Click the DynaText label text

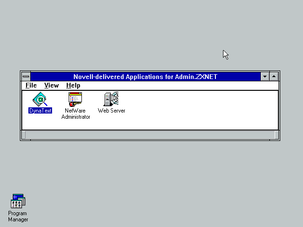point(40,111)
